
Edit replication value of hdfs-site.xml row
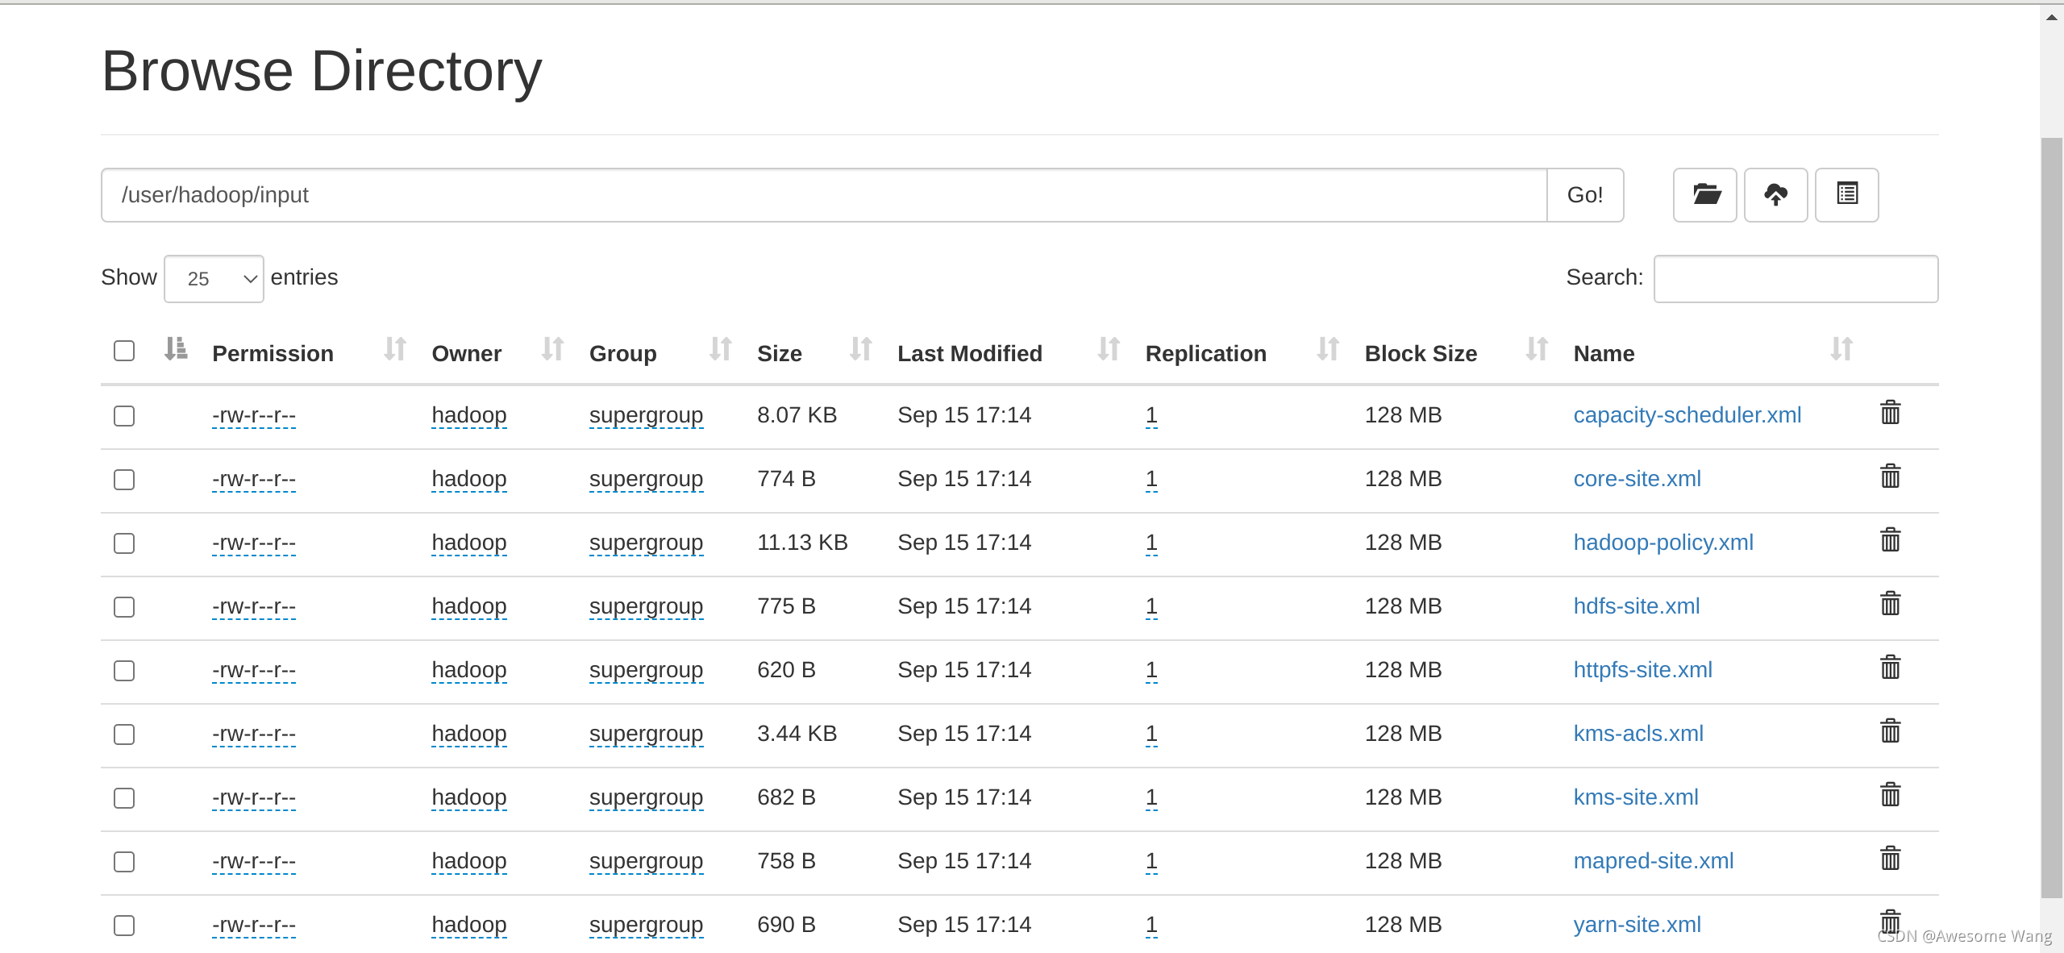pos(1151,606)
